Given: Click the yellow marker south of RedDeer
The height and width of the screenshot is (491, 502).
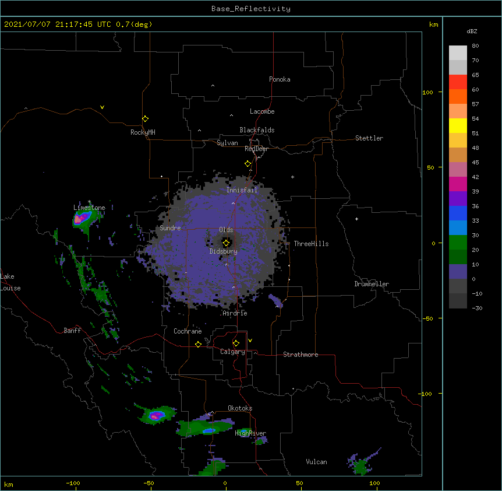Looking at the screenshot, I should [248, 164].
